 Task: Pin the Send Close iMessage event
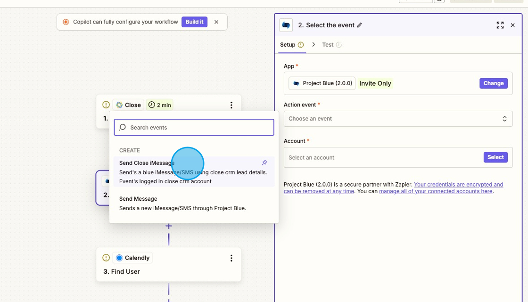tap(264, 162)
